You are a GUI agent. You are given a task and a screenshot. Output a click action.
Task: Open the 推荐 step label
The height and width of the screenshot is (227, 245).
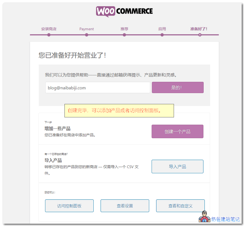tap(124, 29)
